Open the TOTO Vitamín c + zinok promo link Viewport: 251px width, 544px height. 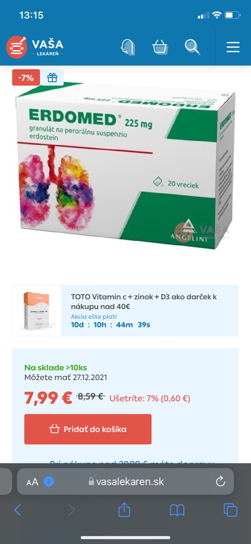pyautogui.click(x=144, y=302)
